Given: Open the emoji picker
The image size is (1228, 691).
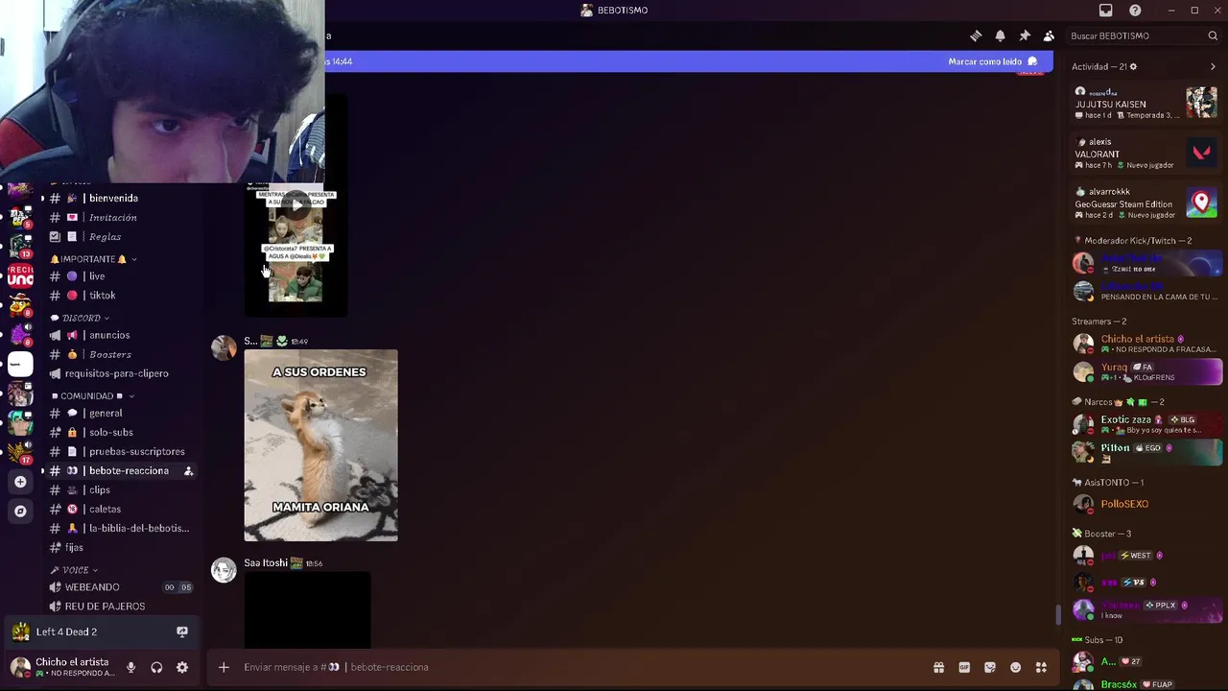Looking at the screenshot, I should pyautogui.click(x=1015, y=667).
